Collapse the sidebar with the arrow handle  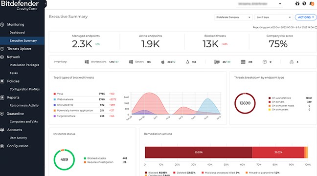[45, 3]
